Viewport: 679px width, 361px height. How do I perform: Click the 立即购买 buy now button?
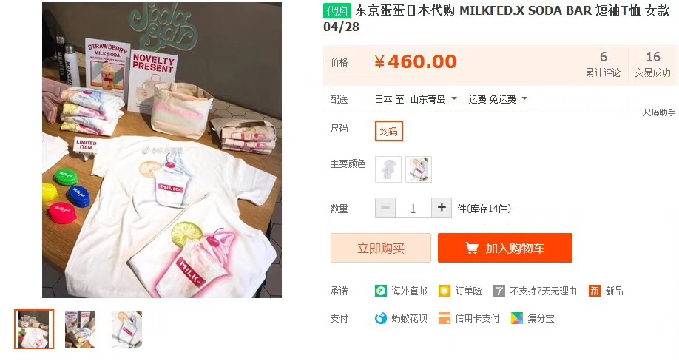[381, 248]
